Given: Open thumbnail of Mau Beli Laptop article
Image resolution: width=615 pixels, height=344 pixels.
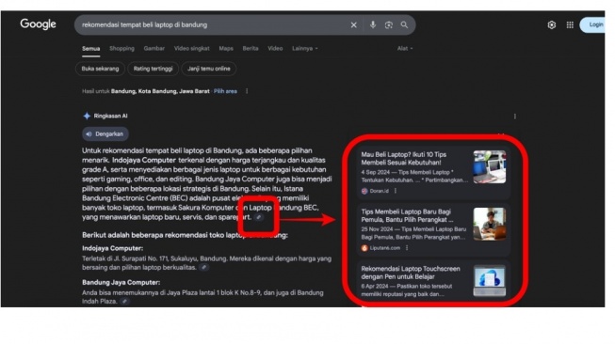Looking at the screenshot, I should coord(490,166).
